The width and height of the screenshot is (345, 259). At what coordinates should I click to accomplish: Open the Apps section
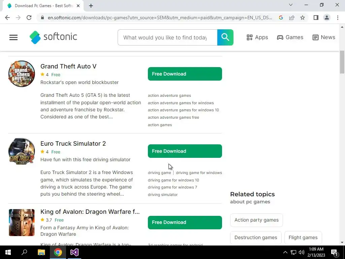[257, 37]
